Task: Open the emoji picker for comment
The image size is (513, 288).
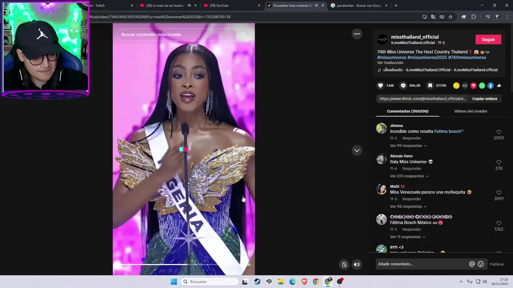Action: pyautogui.click(x=481, y=264)
